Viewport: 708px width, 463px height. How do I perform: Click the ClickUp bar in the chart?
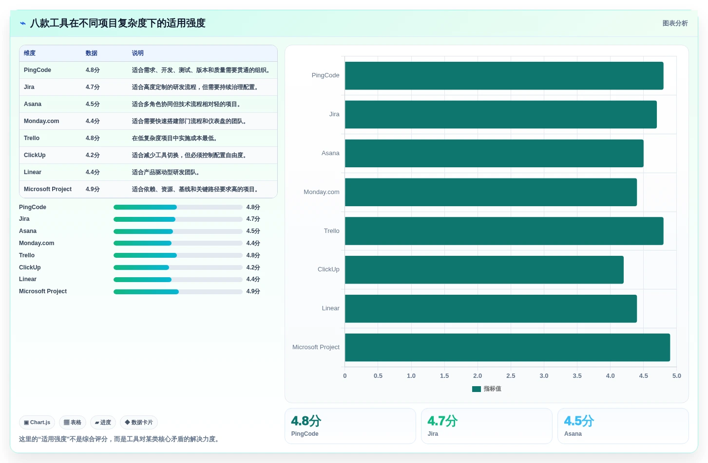tap(484, 270)
